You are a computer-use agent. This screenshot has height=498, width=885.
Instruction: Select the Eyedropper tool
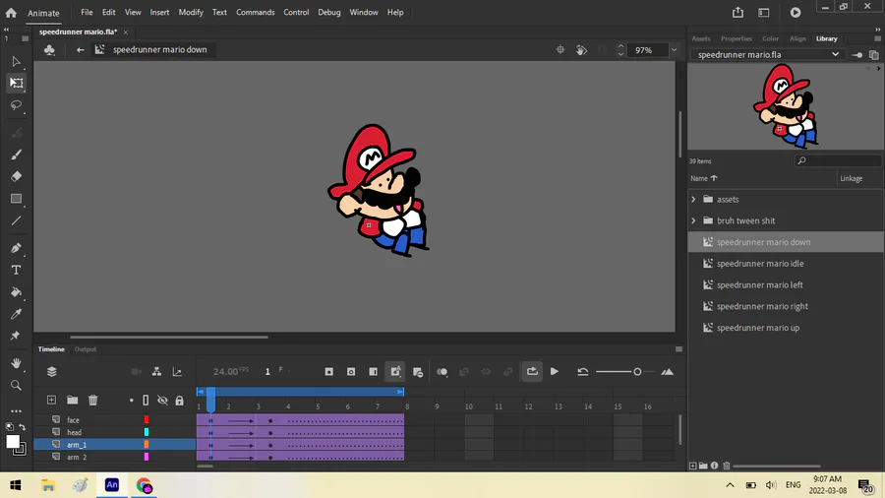16,314
